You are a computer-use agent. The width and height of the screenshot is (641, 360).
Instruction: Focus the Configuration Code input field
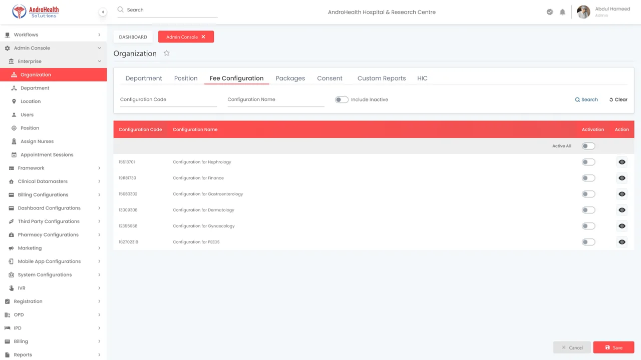[x=168, y=99]
